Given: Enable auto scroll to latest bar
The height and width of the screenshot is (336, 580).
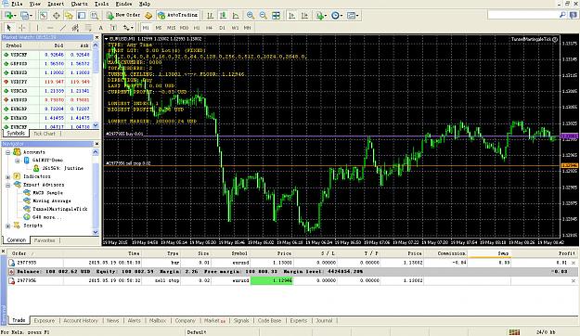Looking at the screenshot, I should [x=291, y=15].
